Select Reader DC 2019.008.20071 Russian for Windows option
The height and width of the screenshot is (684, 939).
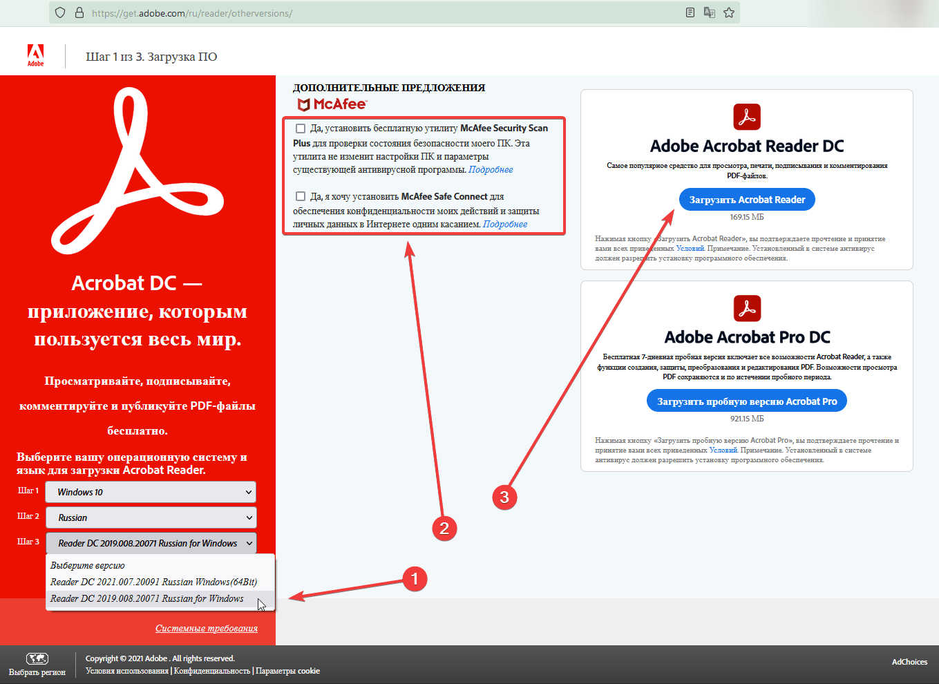(147, 598)
